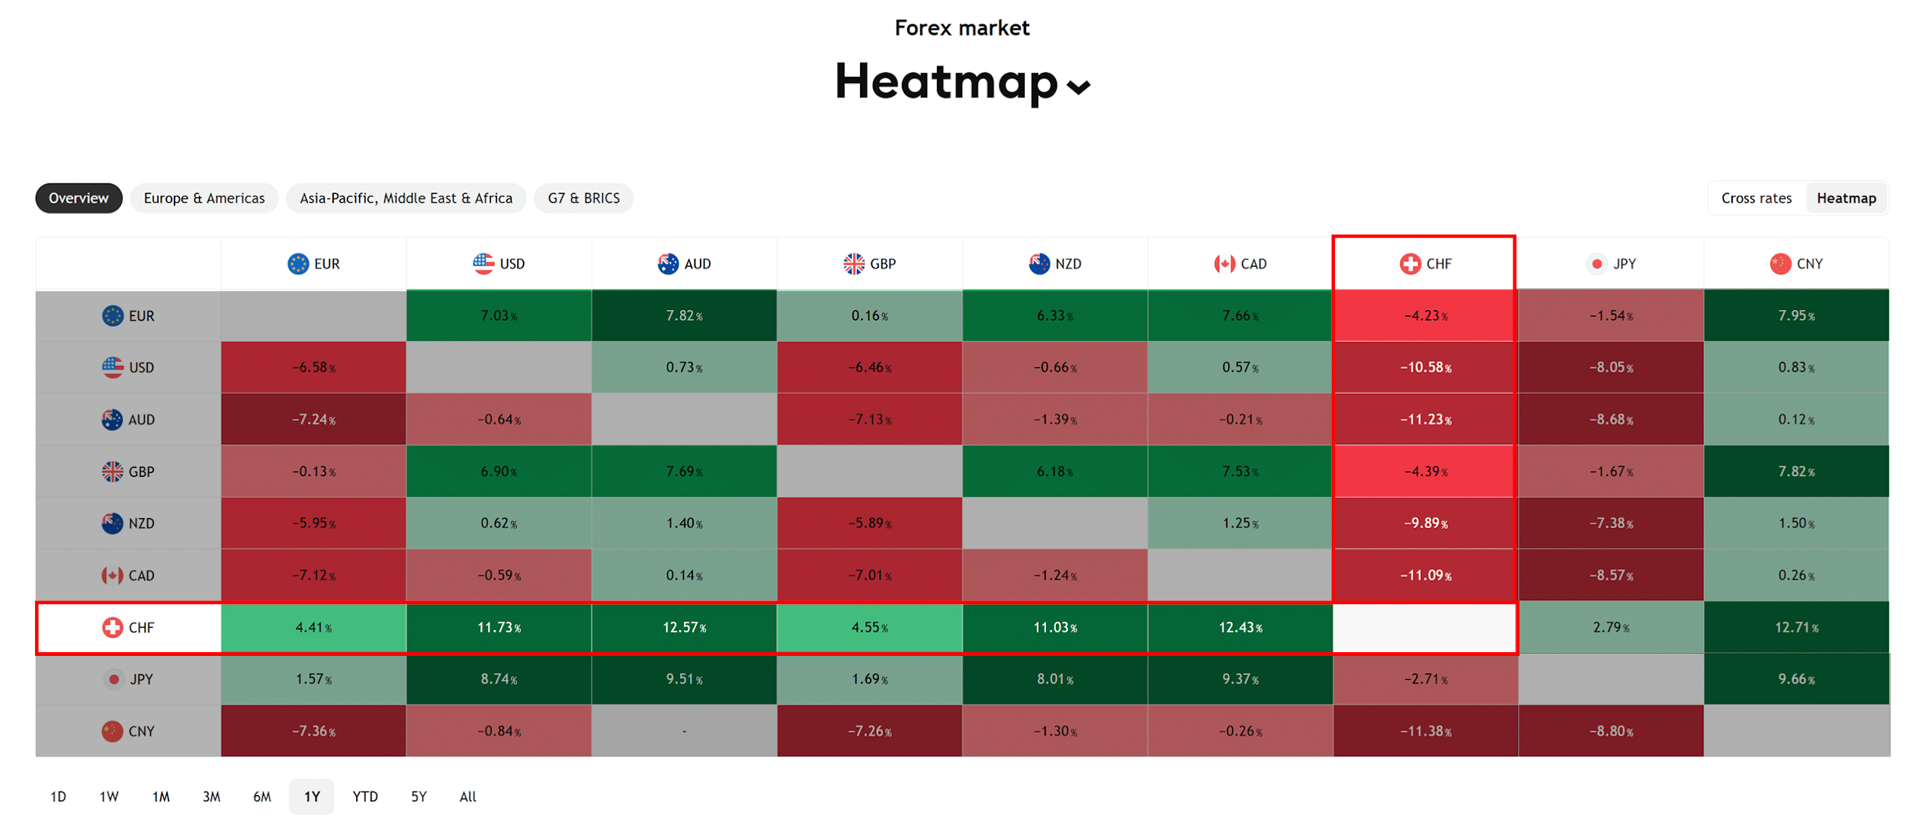Click the CAD flag icon in row header
1906x819 pixels.
coord(112,575)
